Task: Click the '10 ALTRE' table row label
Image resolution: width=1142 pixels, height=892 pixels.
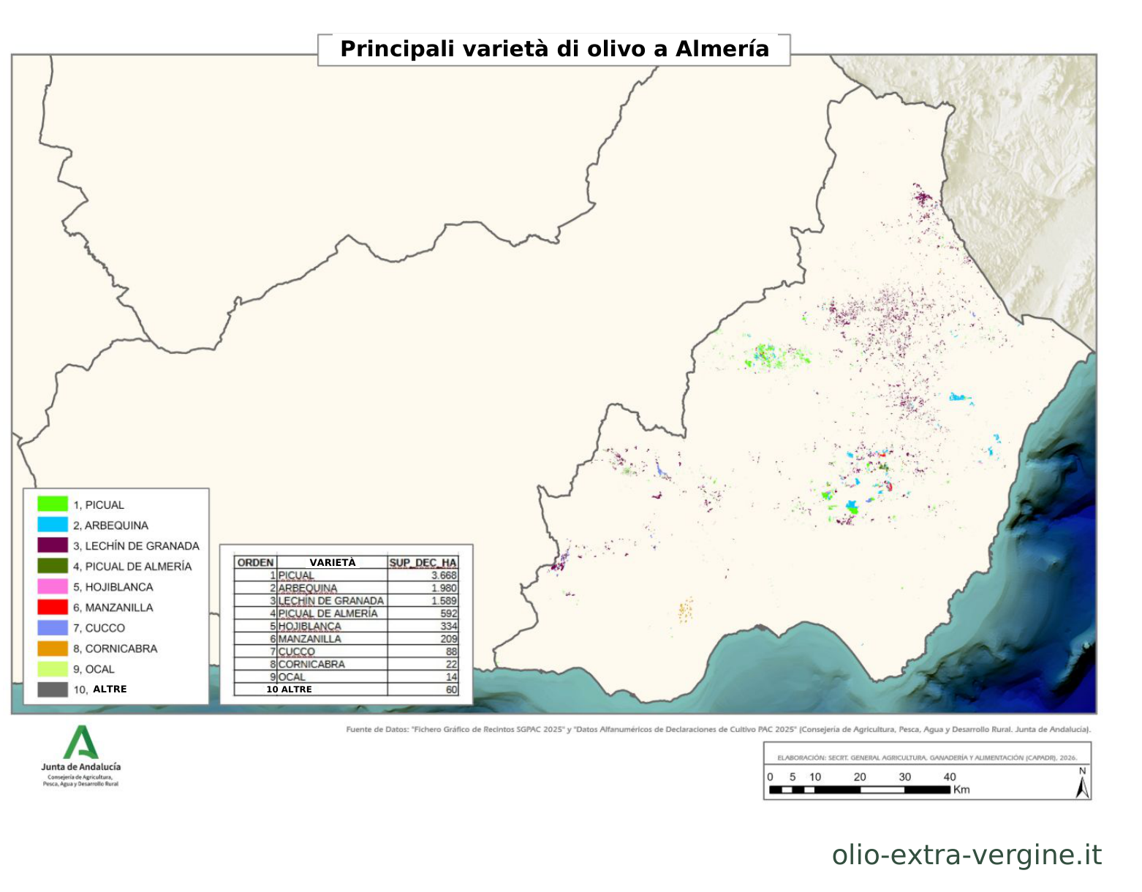Action: [x=290, y=689]
